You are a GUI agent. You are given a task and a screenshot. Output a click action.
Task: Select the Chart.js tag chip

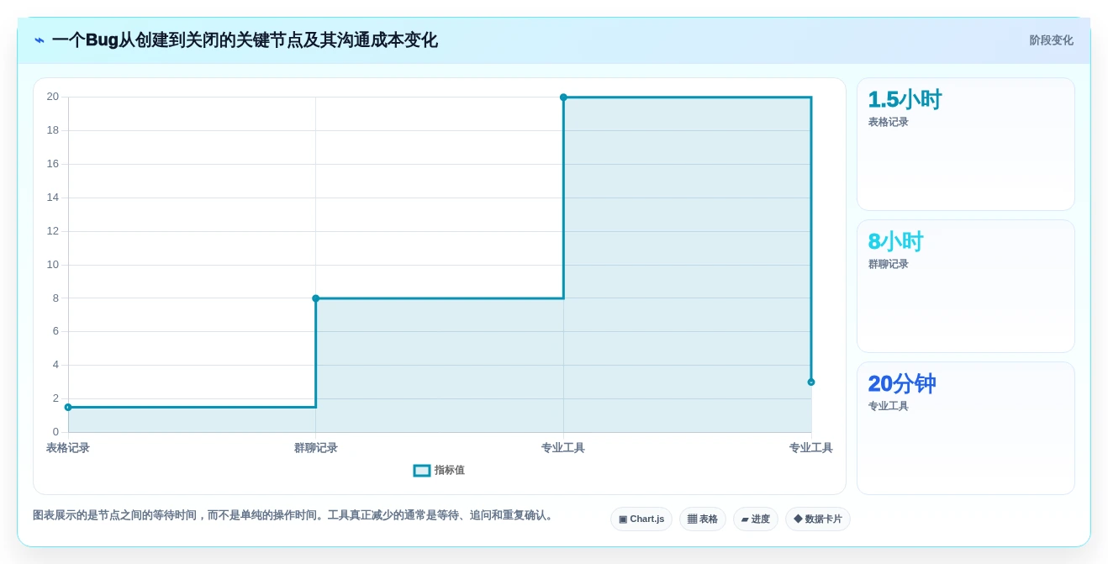tap(641, 519)
